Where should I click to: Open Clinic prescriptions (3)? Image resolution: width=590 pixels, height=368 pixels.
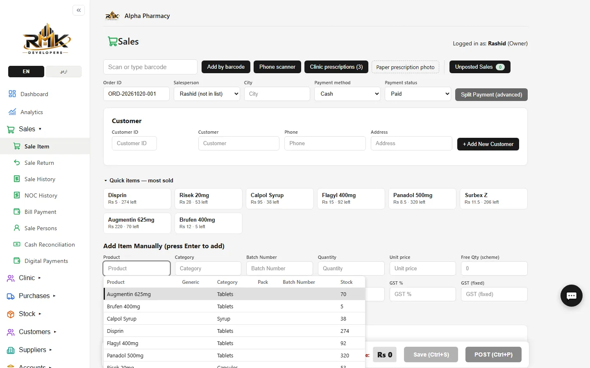point(336,67)
